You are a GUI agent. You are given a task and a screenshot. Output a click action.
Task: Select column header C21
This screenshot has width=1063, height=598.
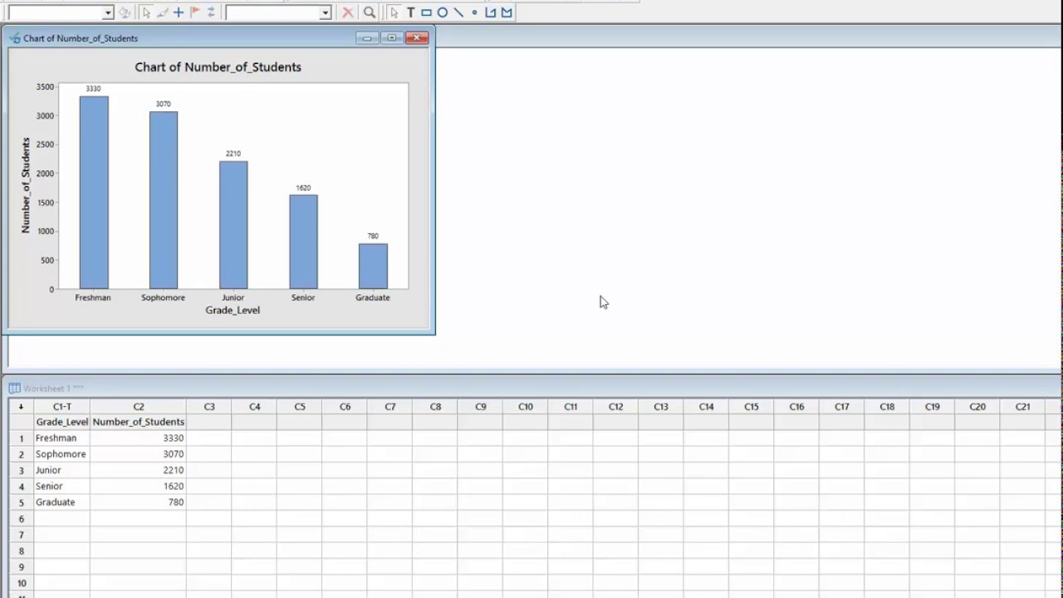click(x=1022, y=407)
